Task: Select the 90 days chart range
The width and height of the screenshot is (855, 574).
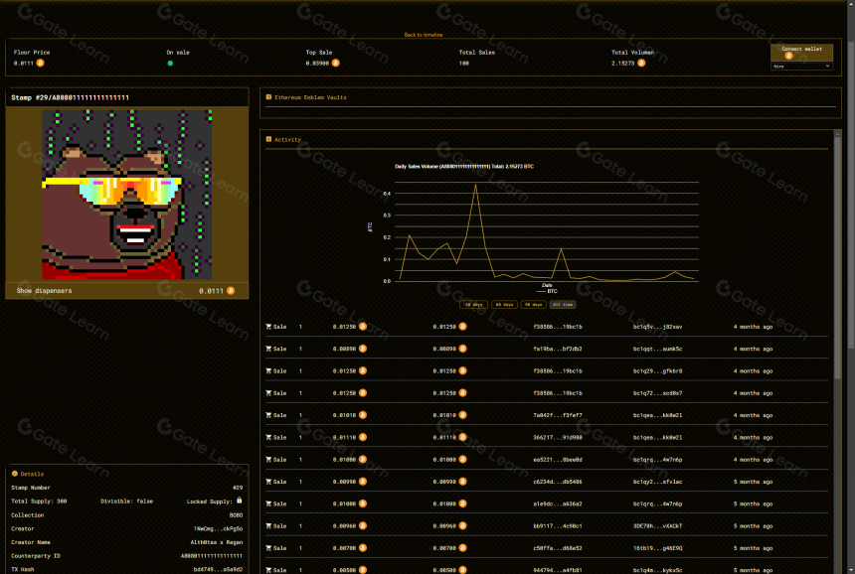Action: pos(533,305)
